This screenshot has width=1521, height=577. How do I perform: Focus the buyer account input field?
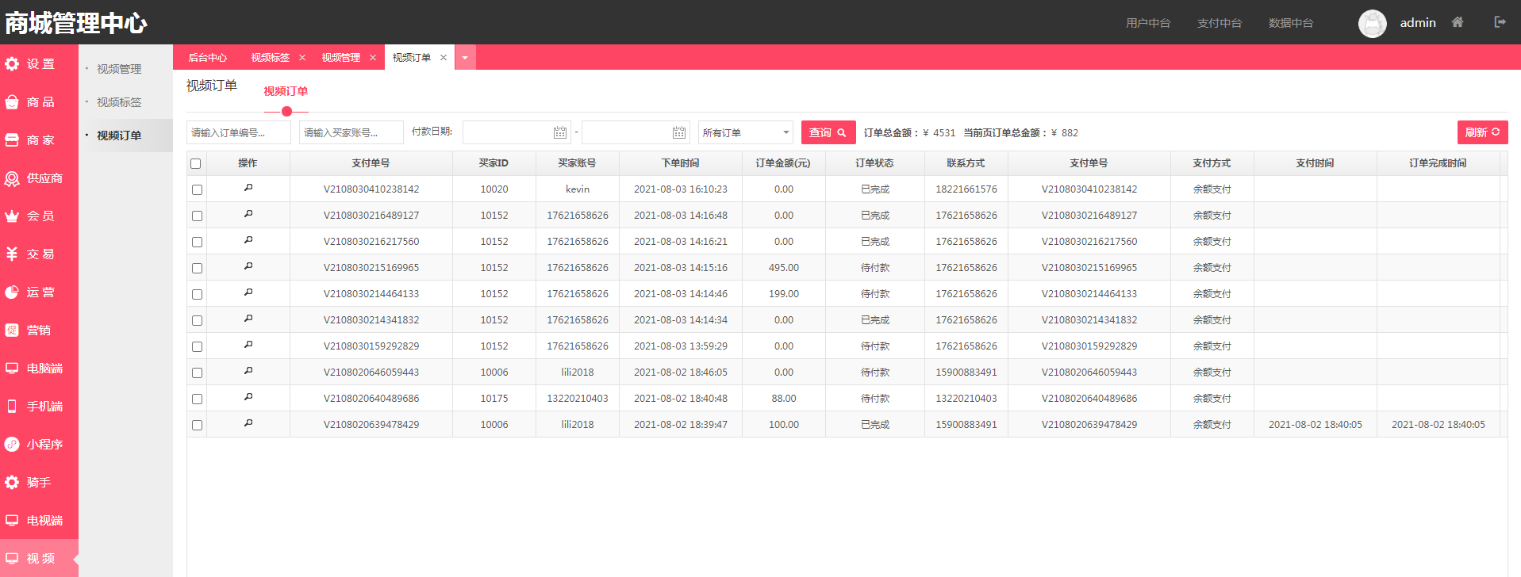pos(351,132)
